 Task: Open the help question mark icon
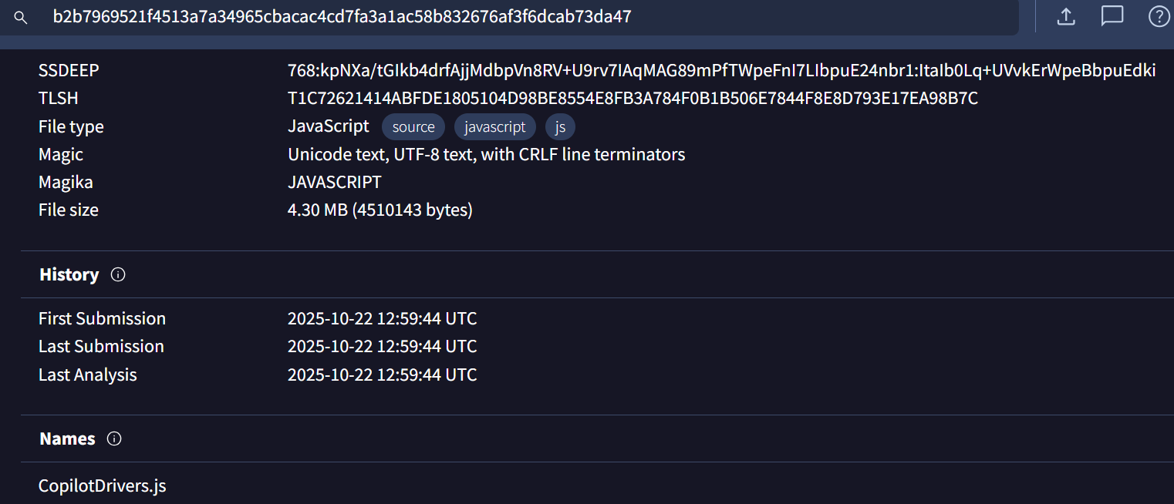(x=1159, y=16)
